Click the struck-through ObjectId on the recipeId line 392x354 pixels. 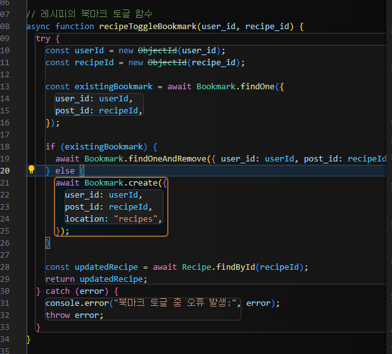pyautogui.click(x=167, y=63)
